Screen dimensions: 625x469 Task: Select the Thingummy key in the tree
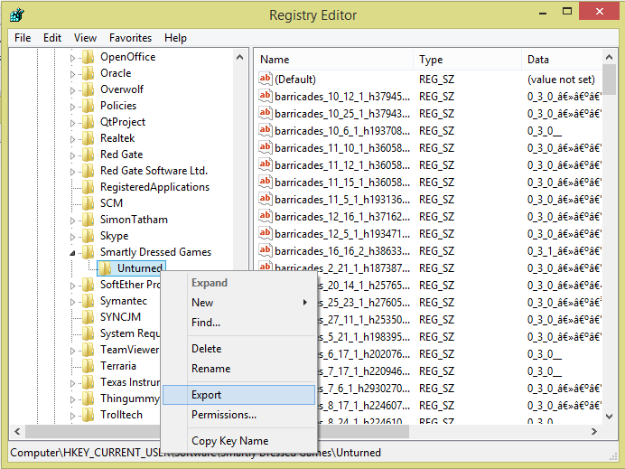click(130, 399)
